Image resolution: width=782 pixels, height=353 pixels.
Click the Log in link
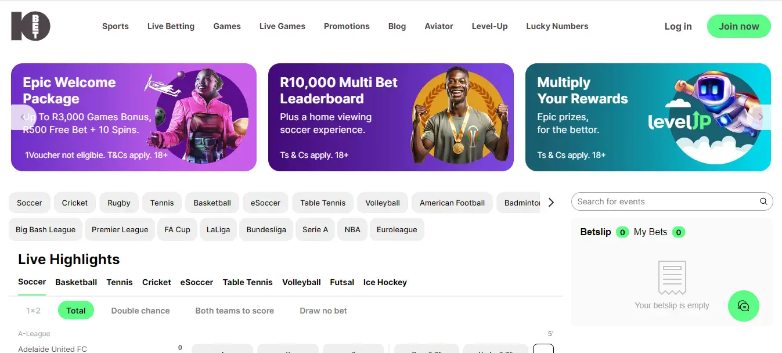click(678, 26)
